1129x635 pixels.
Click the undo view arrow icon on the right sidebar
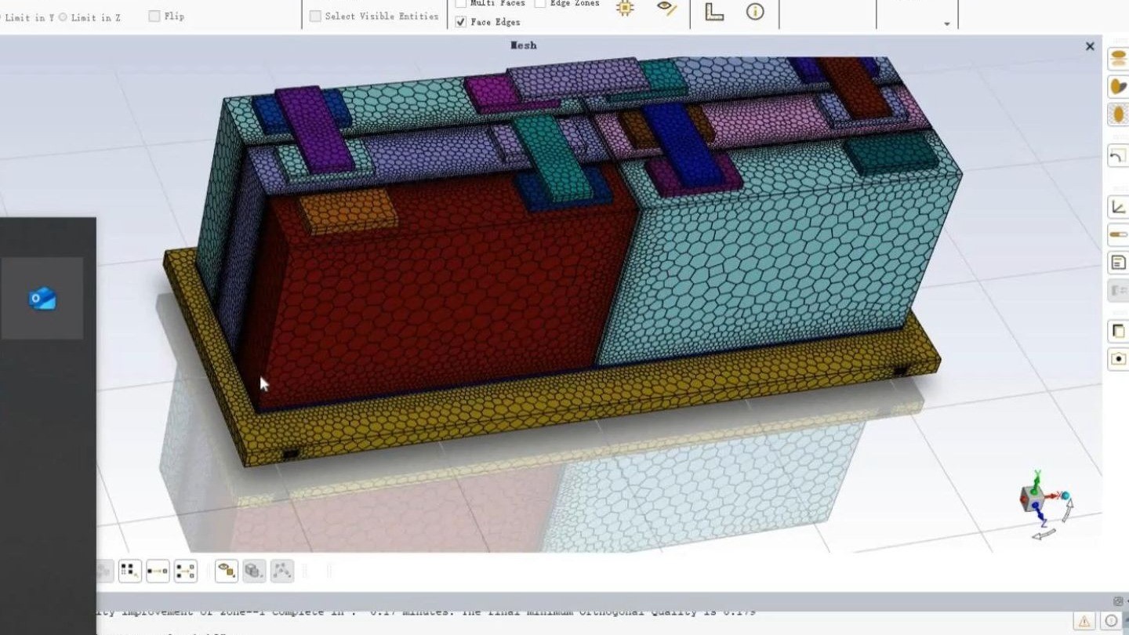(x=1117, y=155)
